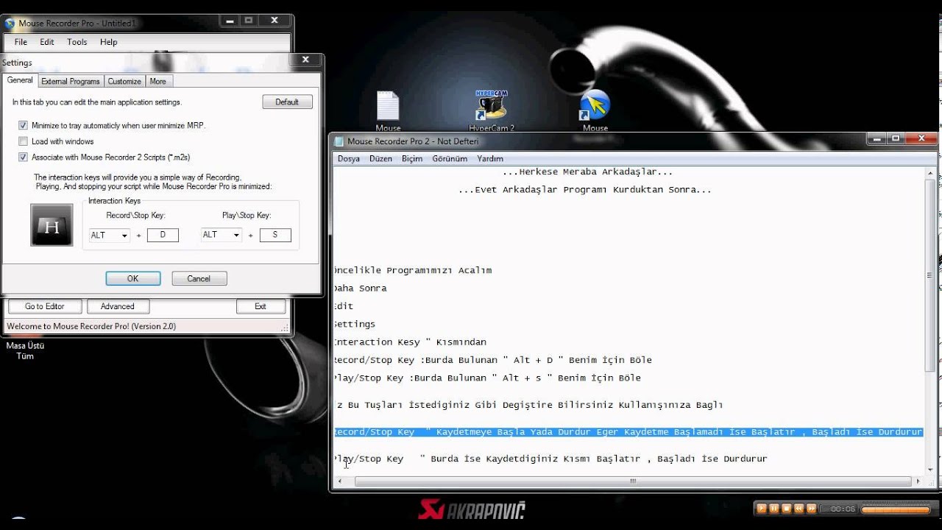Open Edit menu in Mouse Recorder Pro
This screenshot has height=530, width=942.
(x=47, y=42)
